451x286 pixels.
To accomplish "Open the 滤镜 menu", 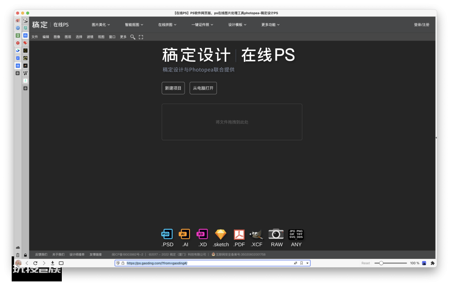I will pos(90,37).
